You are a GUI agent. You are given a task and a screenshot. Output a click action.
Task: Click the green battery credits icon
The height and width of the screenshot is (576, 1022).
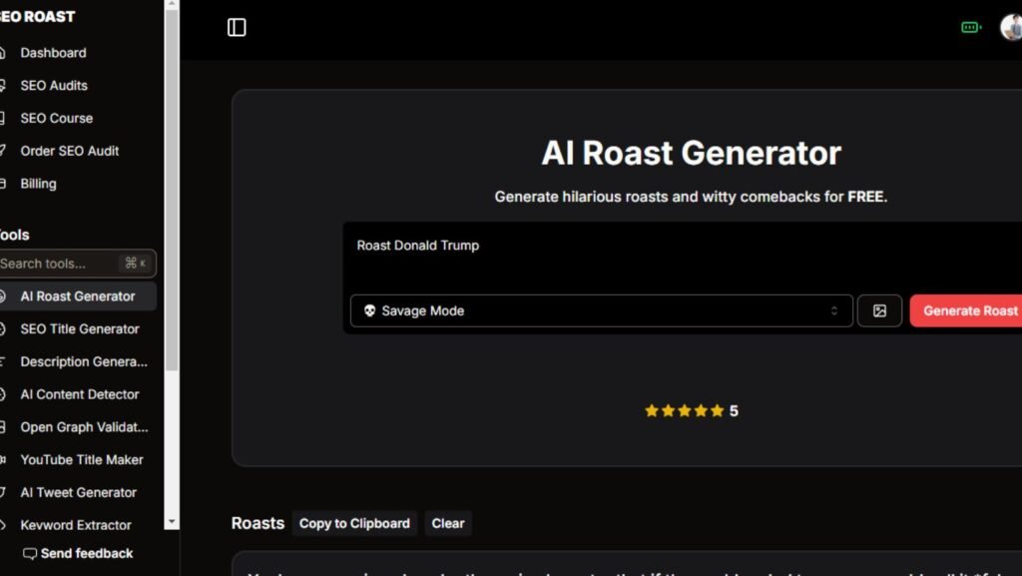971,27
